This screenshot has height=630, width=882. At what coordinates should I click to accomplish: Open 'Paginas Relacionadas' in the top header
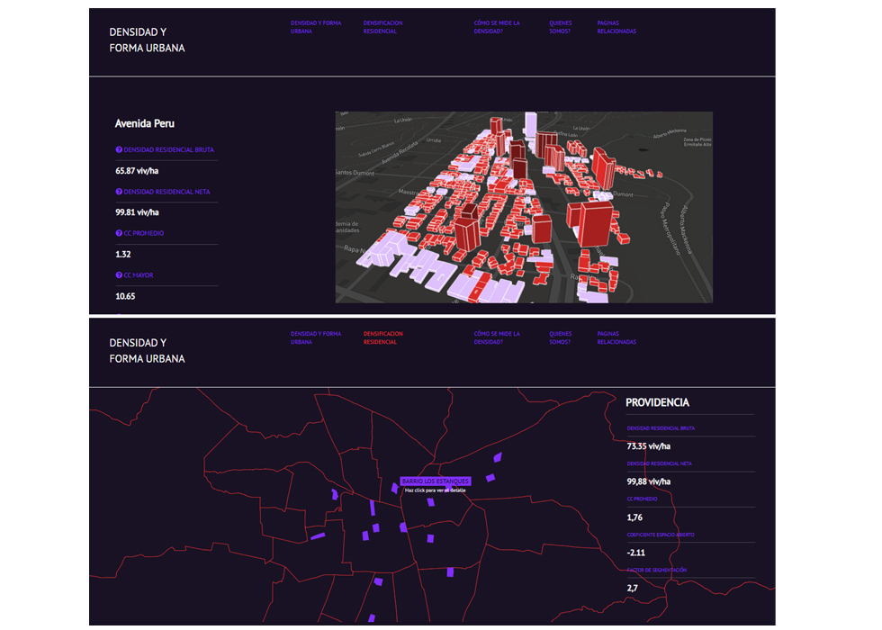pyautogui.click(x=616, y=27)
